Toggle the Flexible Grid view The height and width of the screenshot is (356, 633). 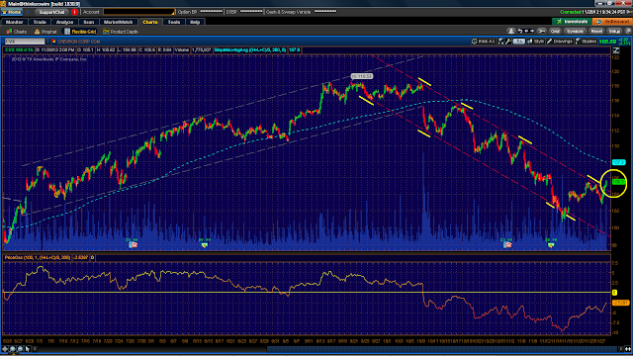[80, 32]
